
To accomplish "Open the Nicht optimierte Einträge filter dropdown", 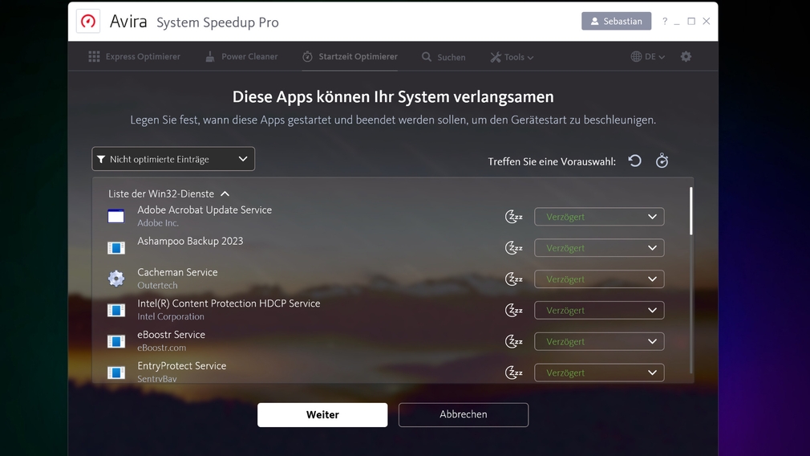I will pos(173,159).
